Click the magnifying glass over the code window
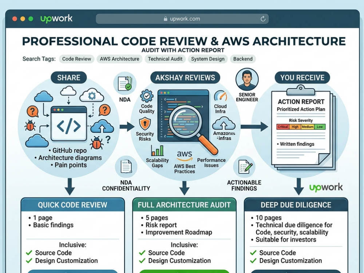364x273 pixels. 193,130
